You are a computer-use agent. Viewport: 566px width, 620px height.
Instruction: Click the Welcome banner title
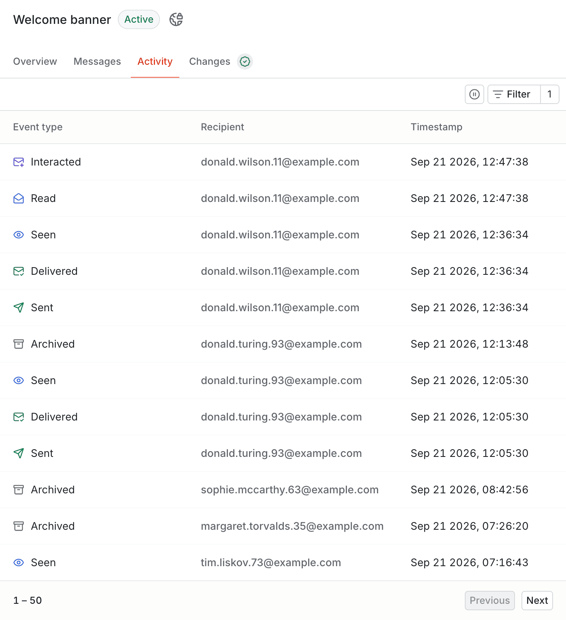point(62,19)
